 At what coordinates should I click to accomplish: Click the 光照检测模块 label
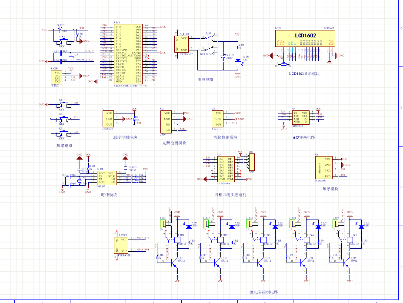(174, 143)
